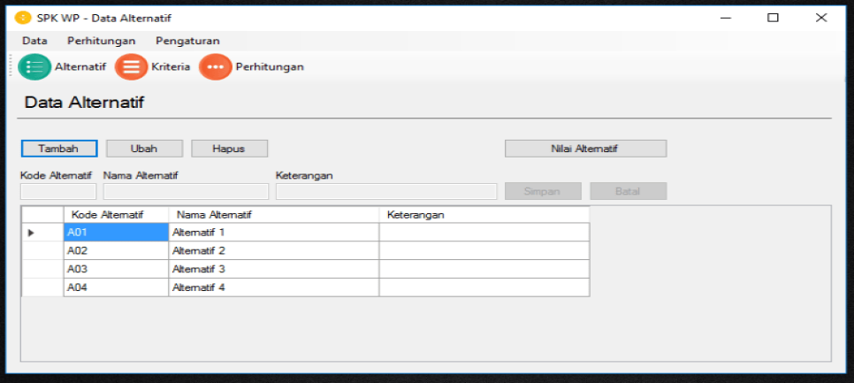Select the Alternatif 2 cell
Image resolution: width=854 pixels, height=383 pixels.
point(274,250)
